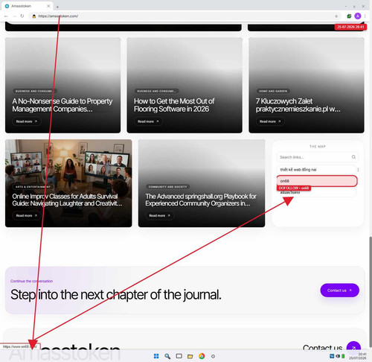Open 'A No-Nonsense Guide to Property Management' title
Screen dimensions: 372x362
pyautogui.click(x=62, y=105)
